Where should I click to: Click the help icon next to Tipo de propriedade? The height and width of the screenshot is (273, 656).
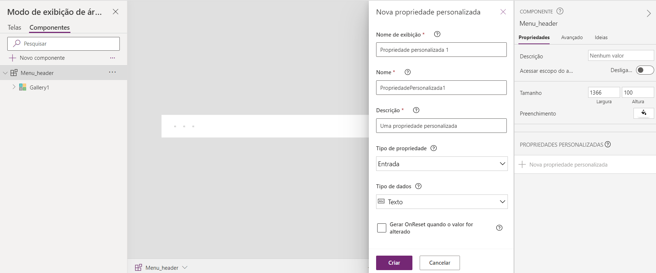pos(433,148)
